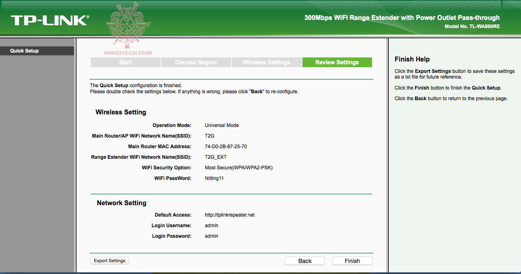Click the Universal Mode value
The width and height of the screenshot is (521, 274).
[222, 125]
